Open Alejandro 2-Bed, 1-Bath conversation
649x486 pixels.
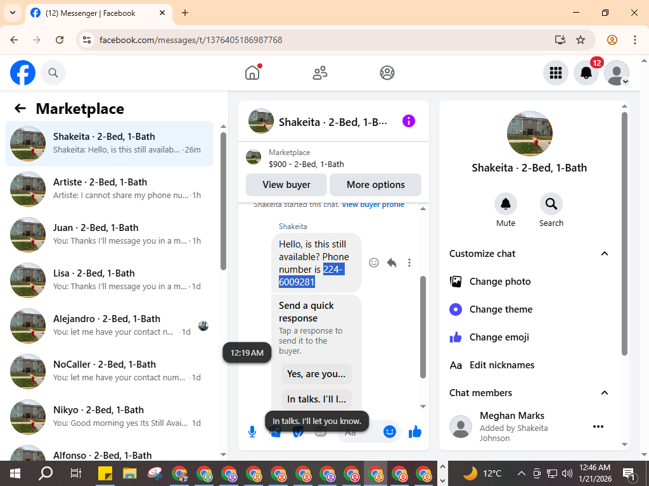click(109, 326)
